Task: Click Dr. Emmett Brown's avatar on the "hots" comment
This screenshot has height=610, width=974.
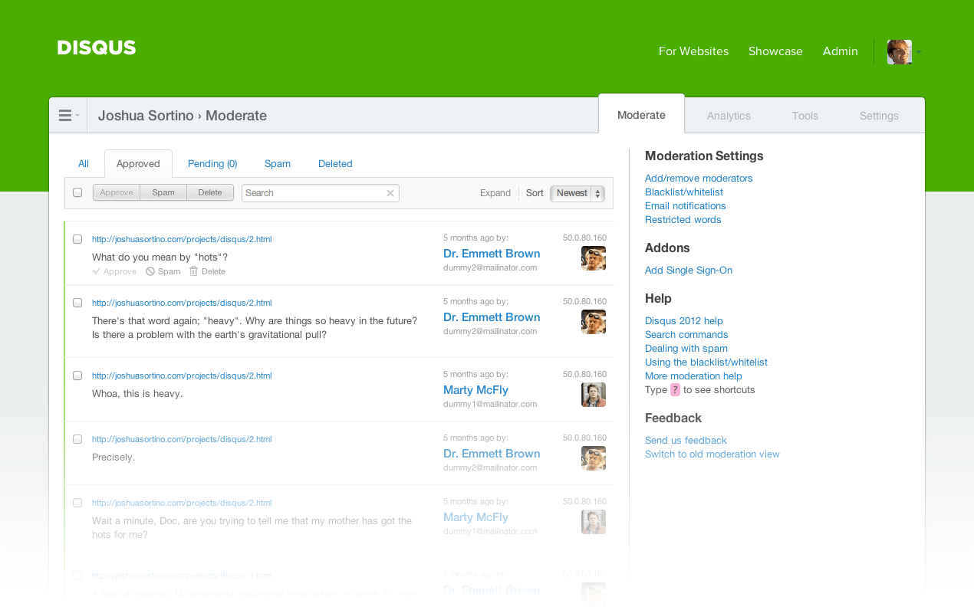Action: (x=594, y=258)
